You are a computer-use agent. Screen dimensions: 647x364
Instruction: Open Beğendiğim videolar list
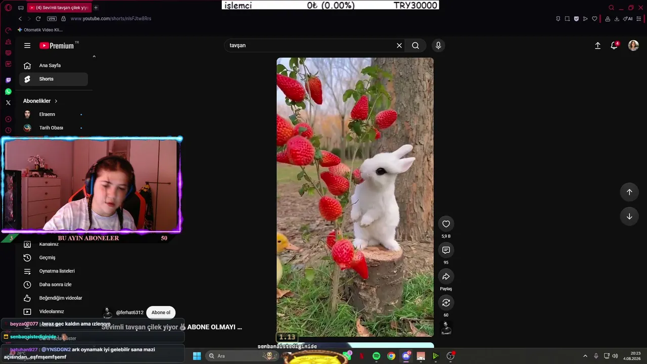(53, 298)
